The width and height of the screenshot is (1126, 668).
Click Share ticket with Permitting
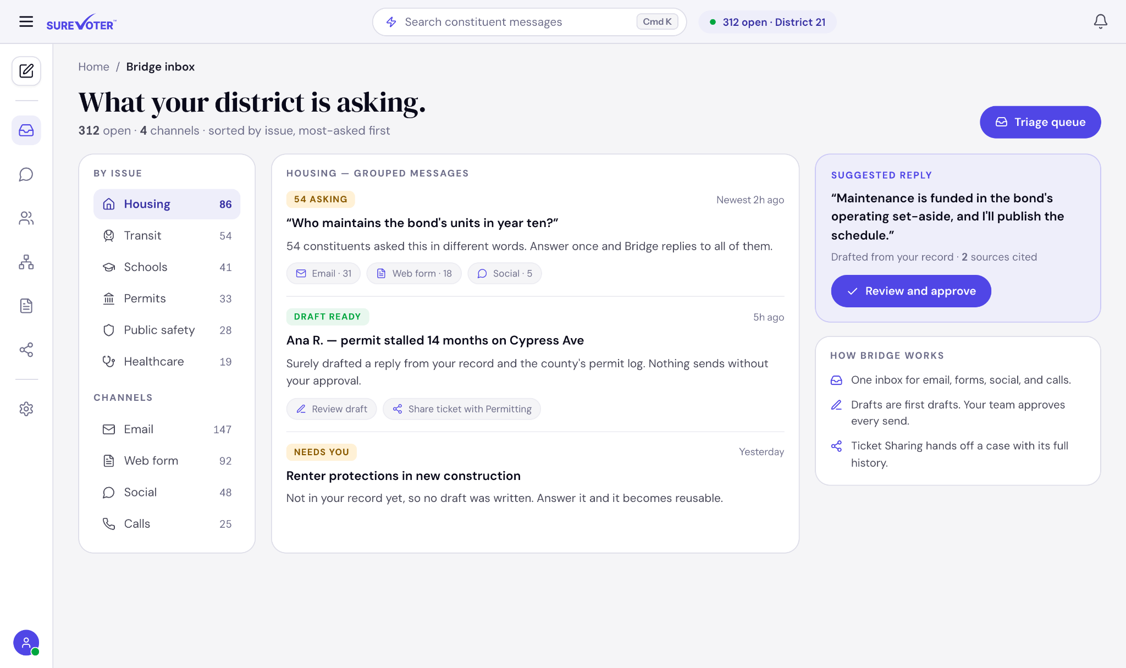click(462, 409)
